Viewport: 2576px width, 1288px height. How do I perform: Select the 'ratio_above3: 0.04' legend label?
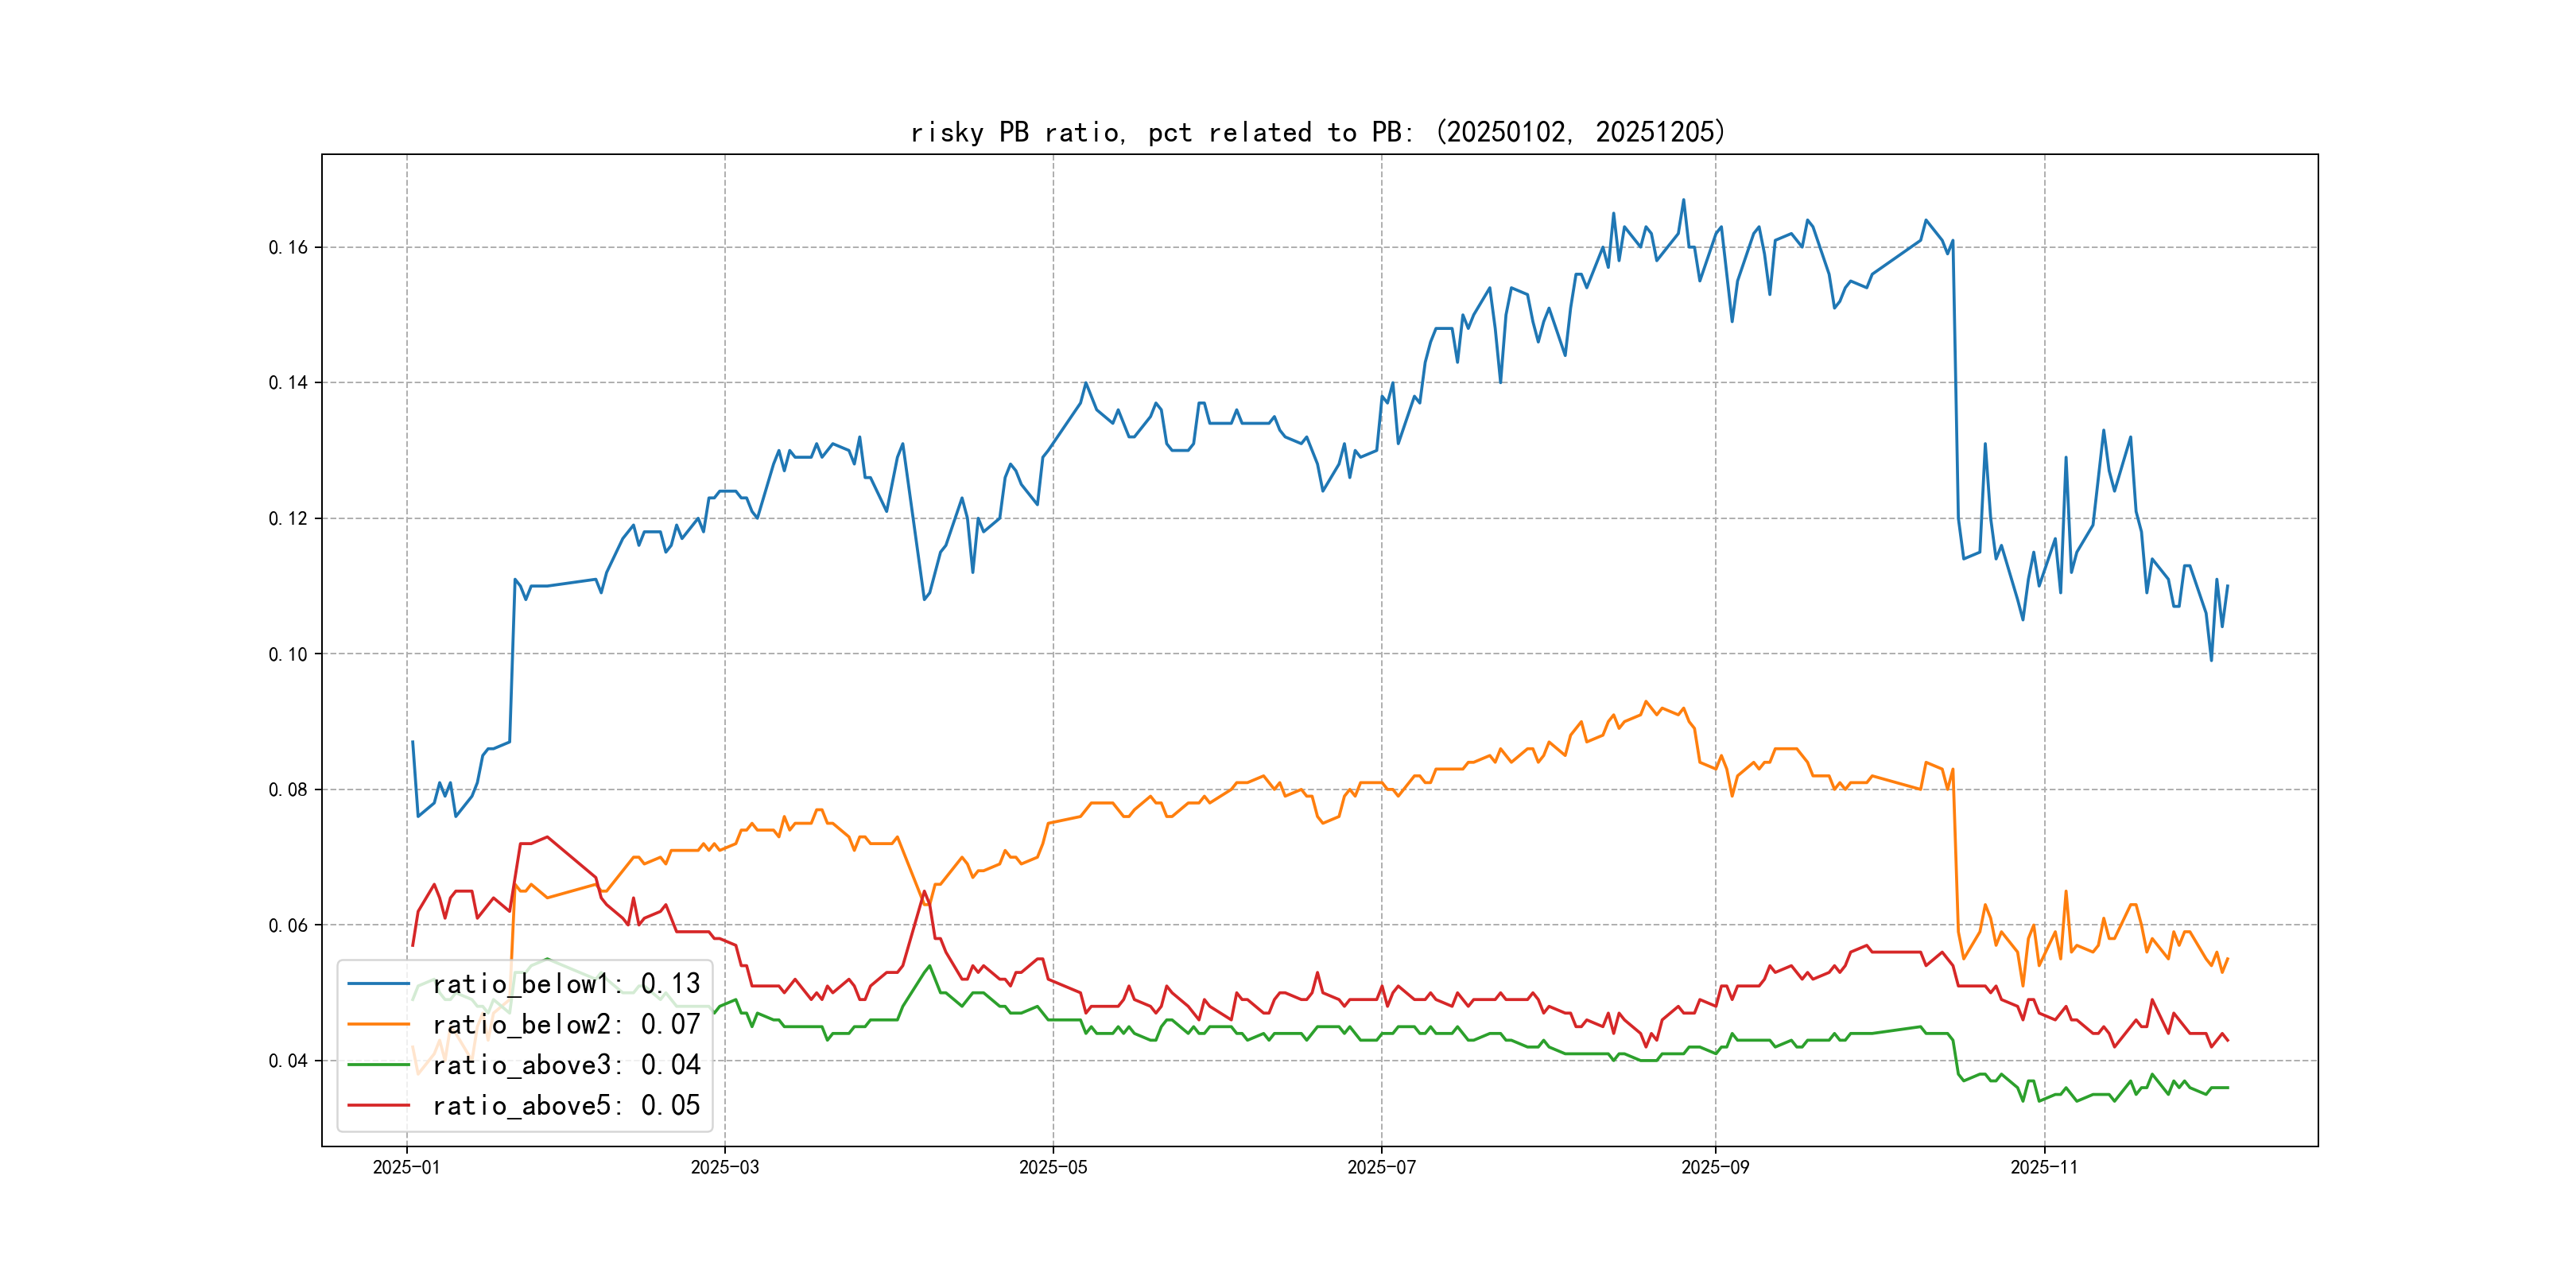click(566, 1065)
